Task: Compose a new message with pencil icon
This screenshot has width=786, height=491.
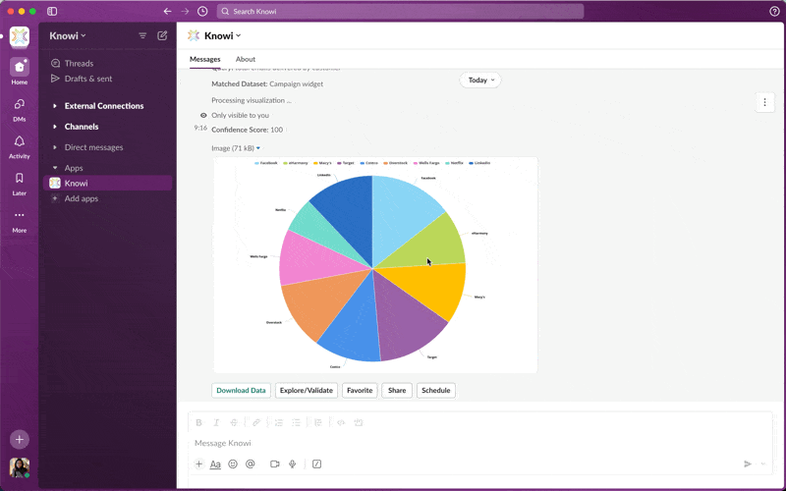Action: [x=162, y=35]
